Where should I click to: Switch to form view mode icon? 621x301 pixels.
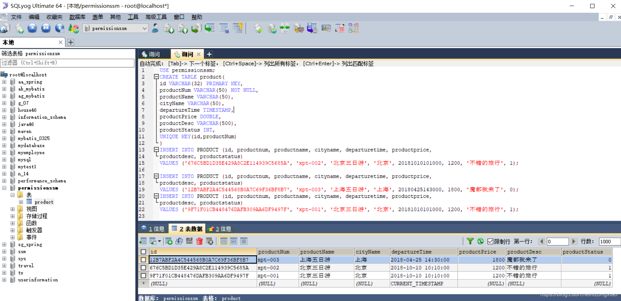point(234,241)
